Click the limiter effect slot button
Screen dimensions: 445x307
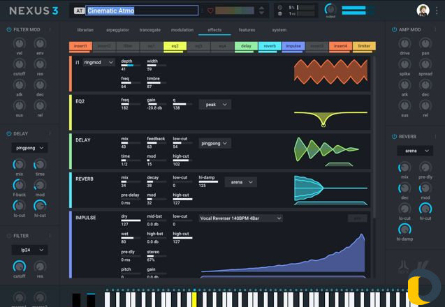pyautogui.click(x=364, y=46)
